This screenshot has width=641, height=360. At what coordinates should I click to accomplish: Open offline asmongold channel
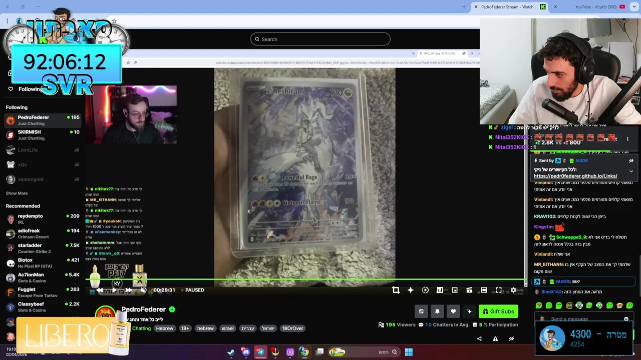[x=43, y=179]
